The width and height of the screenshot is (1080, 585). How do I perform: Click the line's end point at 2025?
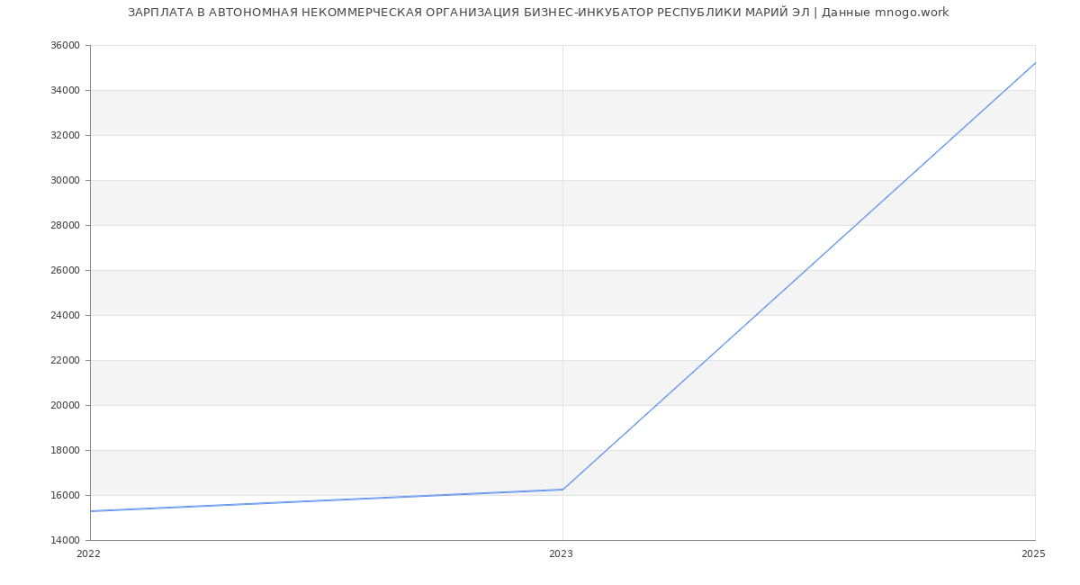coord(1035,63)
